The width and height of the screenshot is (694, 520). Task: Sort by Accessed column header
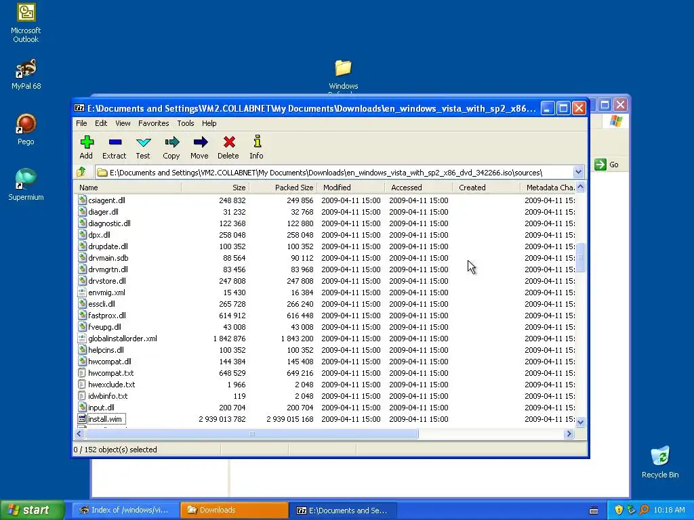[418, 188]
